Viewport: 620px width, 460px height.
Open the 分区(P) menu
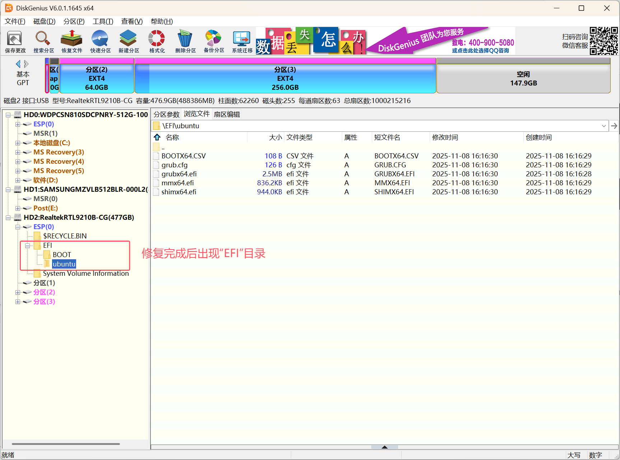coord(74,21)
